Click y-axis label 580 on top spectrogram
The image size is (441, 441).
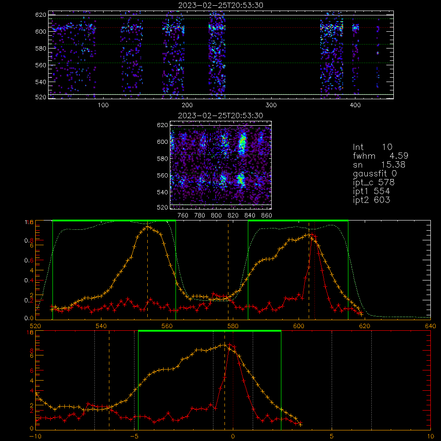point(41,49)
